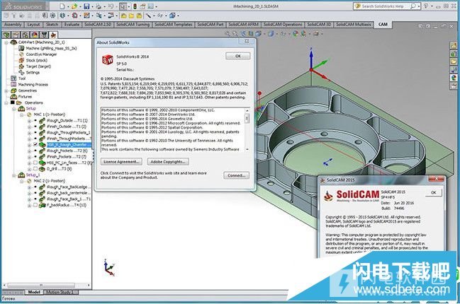Open the Options icon next to traffic light
Viewport: 460px width, 304px height.
142,6
